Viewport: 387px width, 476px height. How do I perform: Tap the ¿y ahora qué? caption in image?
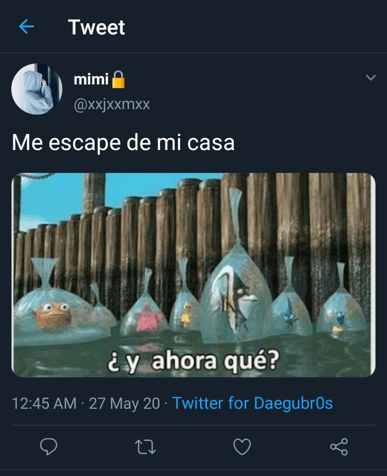[193, 361]
